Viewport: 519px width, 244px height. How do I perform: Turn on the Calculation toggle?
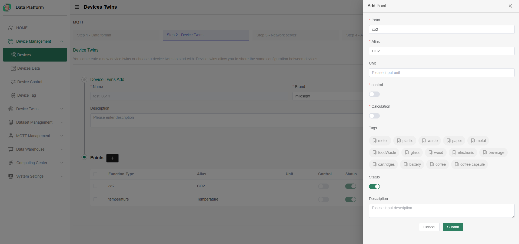coord(374,116)
